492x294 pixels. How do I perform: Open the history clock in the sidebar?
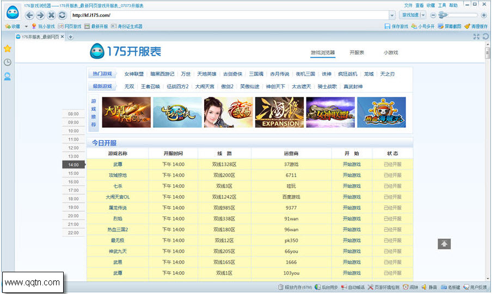8,62
